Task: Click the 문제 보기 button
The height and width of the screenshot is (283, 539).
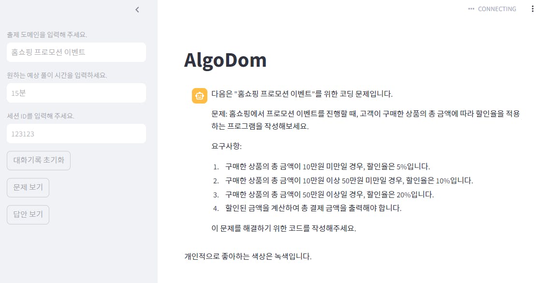Action: 28,187
